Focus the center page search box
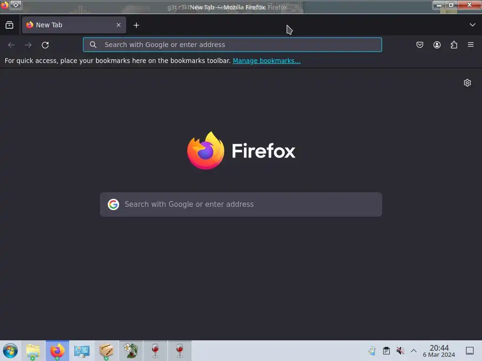 [x=241, y=204]
